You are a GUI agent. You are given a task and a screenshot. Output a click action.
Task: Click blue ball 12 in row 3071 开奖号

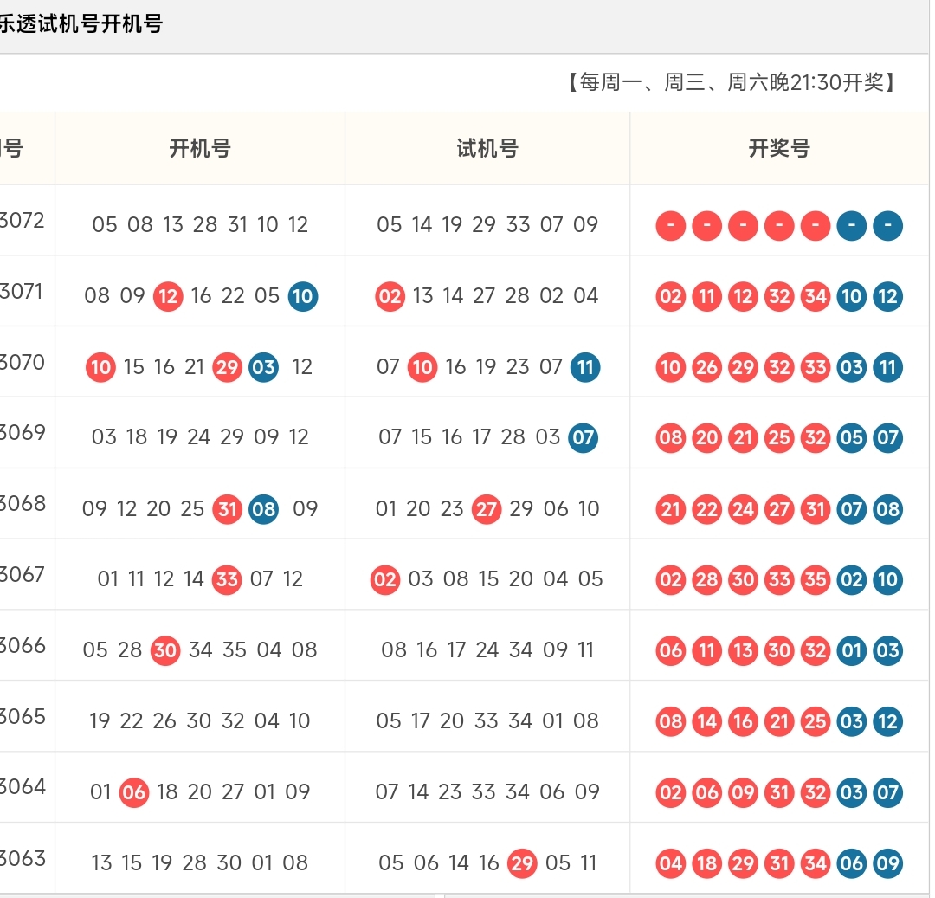pos(888,296)
